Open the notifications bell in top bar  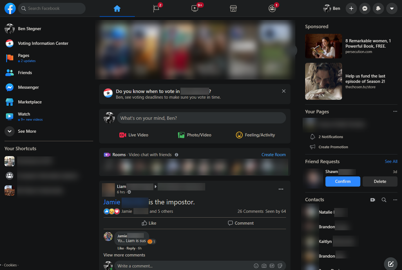pos(378,8)
